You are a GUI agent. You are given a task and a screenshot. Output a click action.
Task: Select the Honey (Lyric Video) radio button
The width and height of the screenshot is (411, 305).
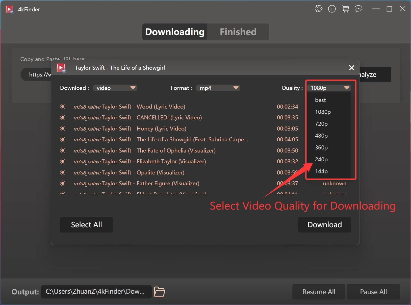coord(63,129)
